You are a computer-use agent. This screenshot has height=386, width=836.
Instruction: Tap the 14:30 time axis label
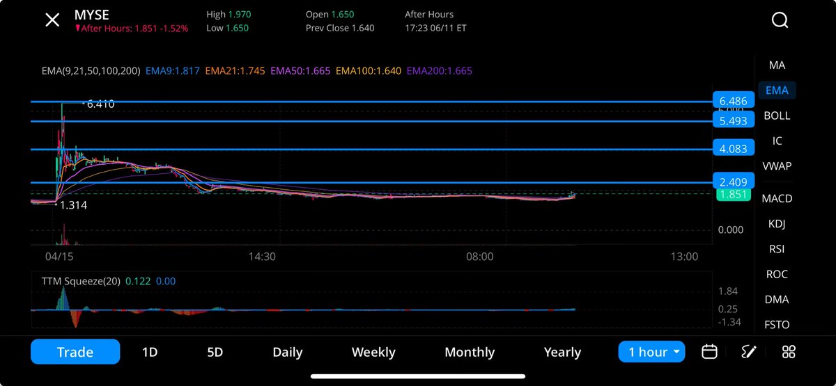[261, 256]
